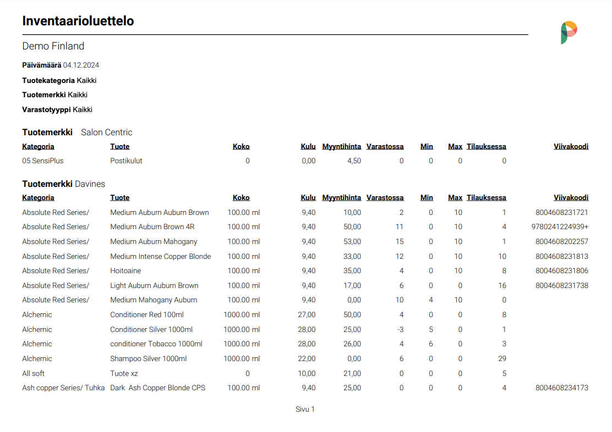Click the 33,00 selling price
This screenshot has width=612, height=432.
(x=352, y=257)
